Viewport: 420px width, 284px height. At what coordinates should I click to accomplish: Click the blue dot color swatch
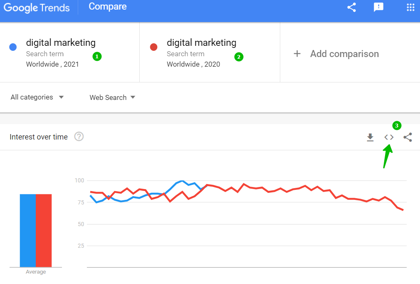click(13, 47)
